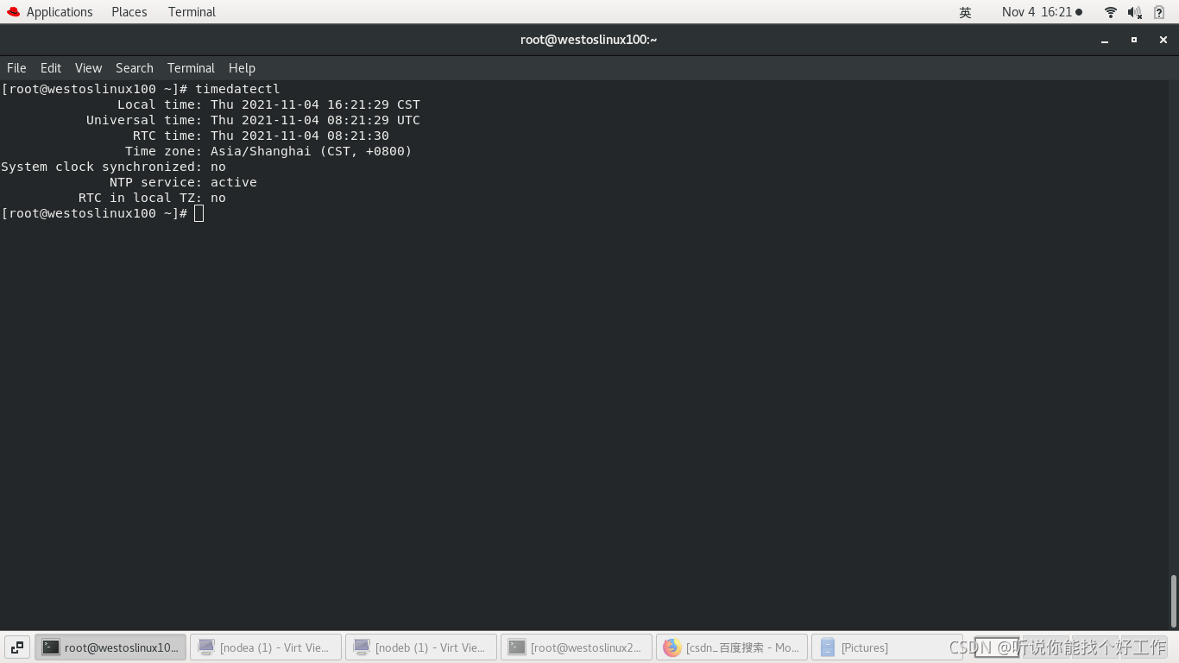
Task: Click the battery status icon
Action: [x=1159, y=12]
